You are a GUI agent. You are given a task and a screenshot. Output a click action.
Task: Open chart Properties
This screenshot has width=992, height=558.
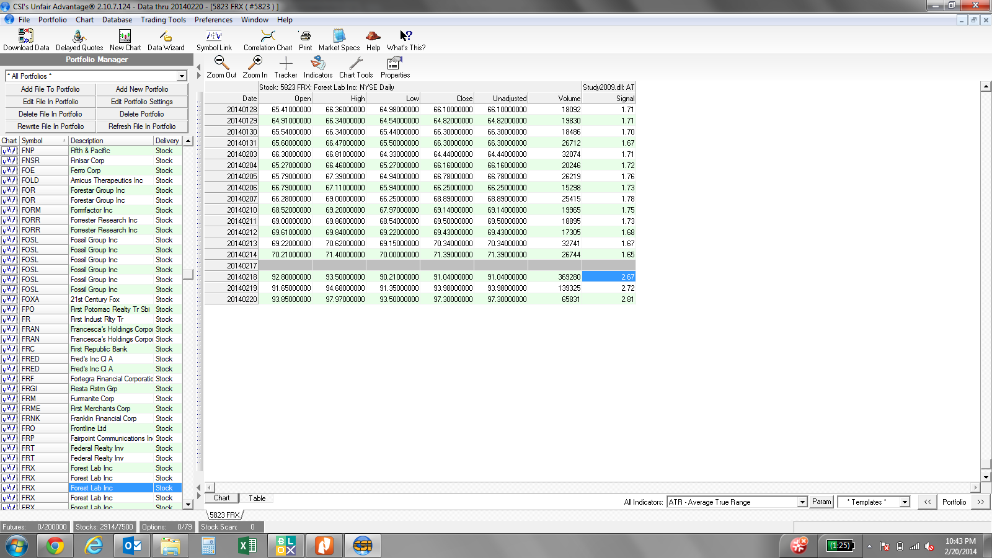(395, 67)
